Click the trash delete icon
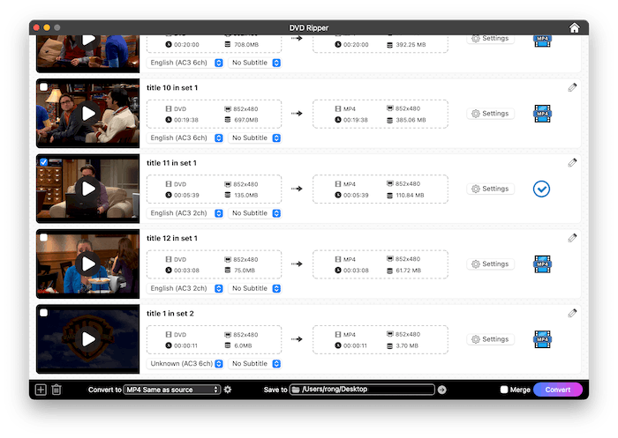This screenshot has height=438, width=618. [57, 390]
